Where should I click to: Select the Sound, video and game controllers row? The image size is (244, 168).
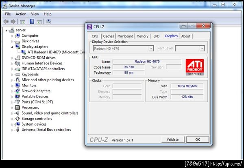50,113
